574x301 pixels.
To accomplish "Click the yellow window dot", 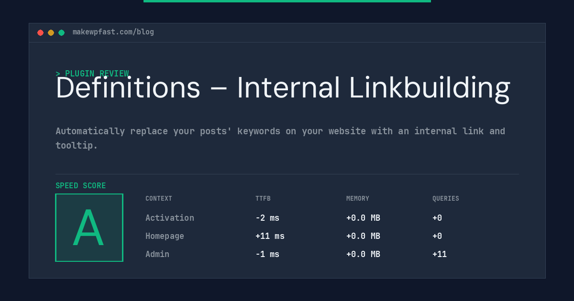I will point(51,32).
